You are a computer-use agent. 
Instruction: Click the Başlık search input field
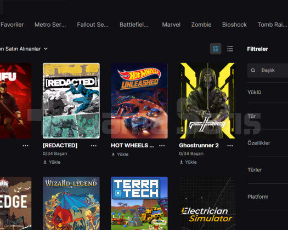tap(268, 70)
